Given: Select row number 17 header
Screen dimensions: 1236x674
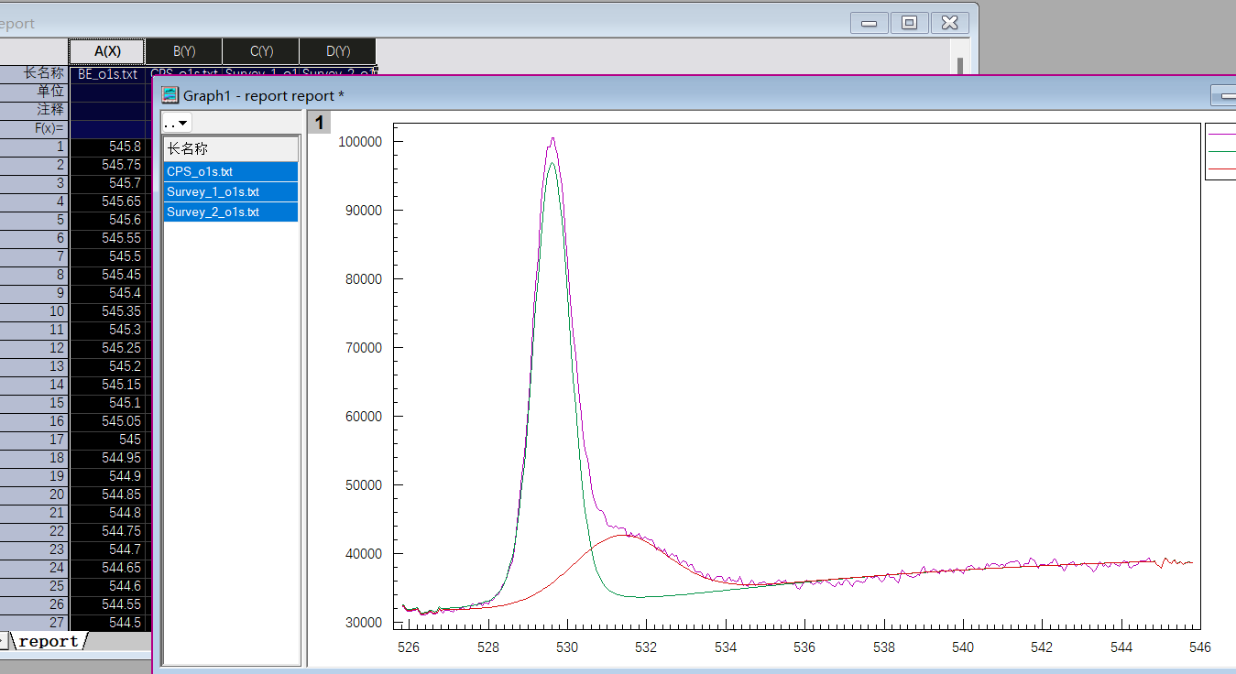Looking at the screenshot, I should click(x=34, y=440).
